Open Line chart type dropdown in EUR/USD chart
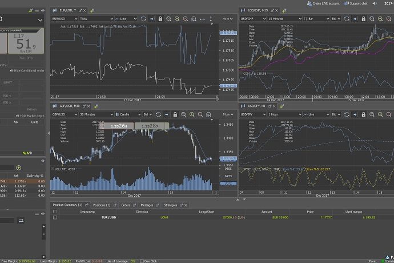 click(126, 19)
